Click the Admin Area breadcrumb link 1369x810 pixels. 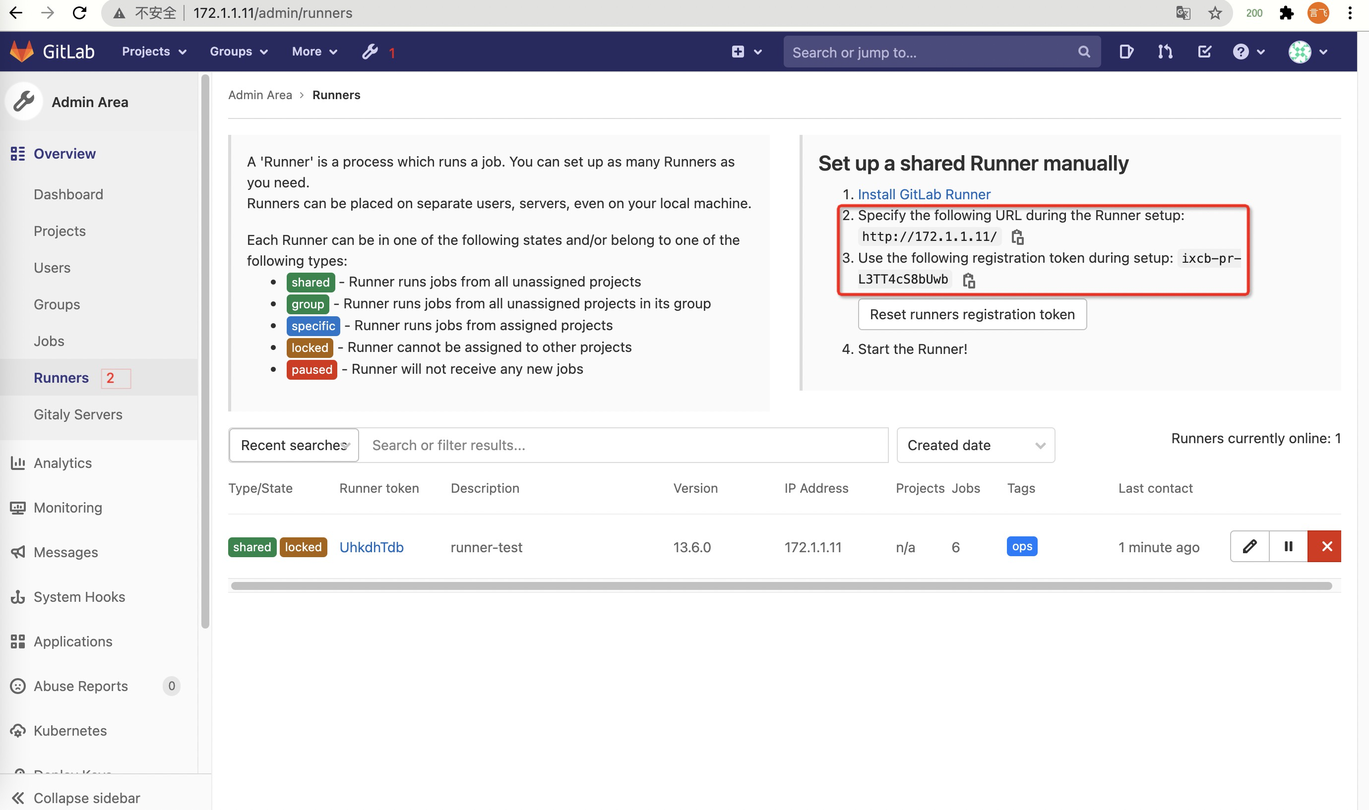tap(260, 95)
